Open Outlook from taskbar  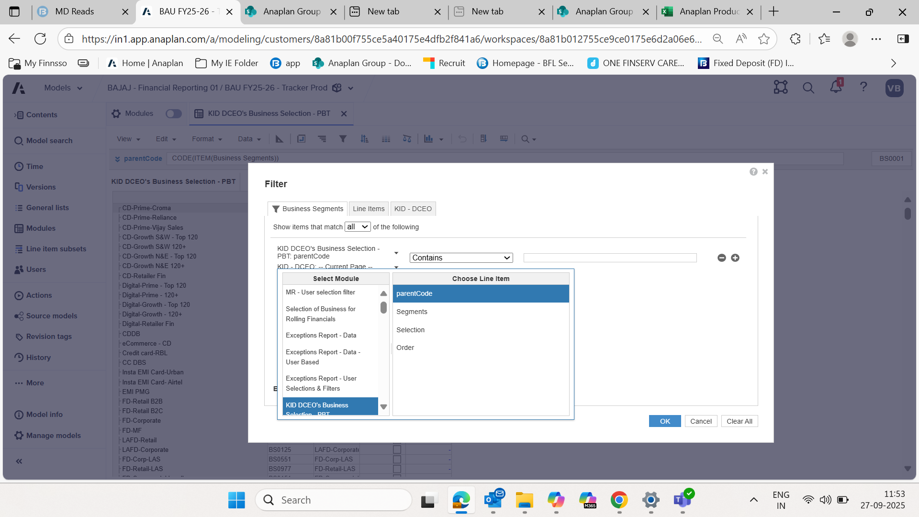493,500
